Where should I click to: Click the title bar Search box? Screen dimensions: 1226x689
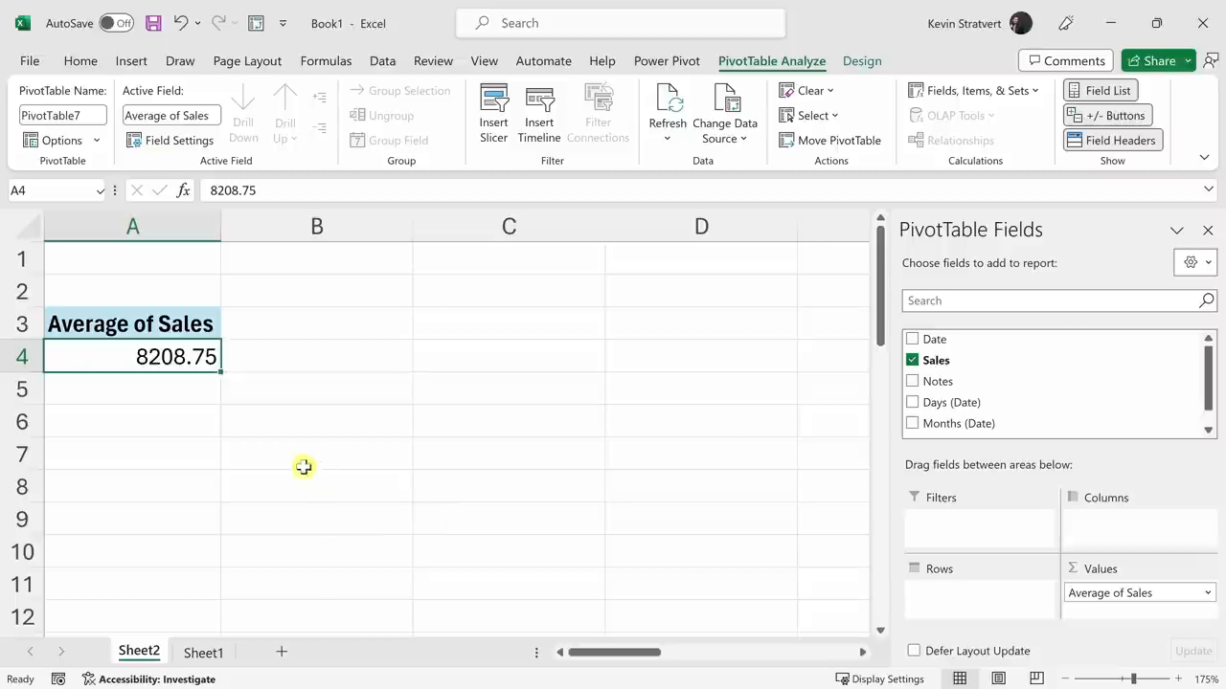[621, 23]
